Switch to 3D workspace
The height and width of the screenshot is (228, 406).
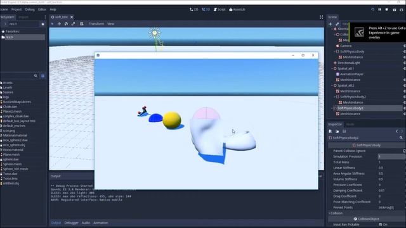(206, 9)
